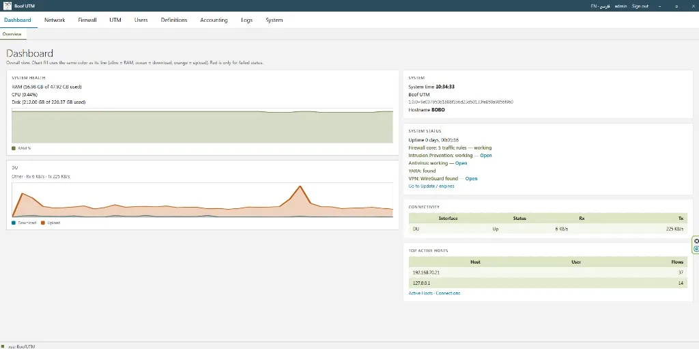This screenshot has height=349, width=699.
Task: Open the Firewall menu
Action: [87, 20]
